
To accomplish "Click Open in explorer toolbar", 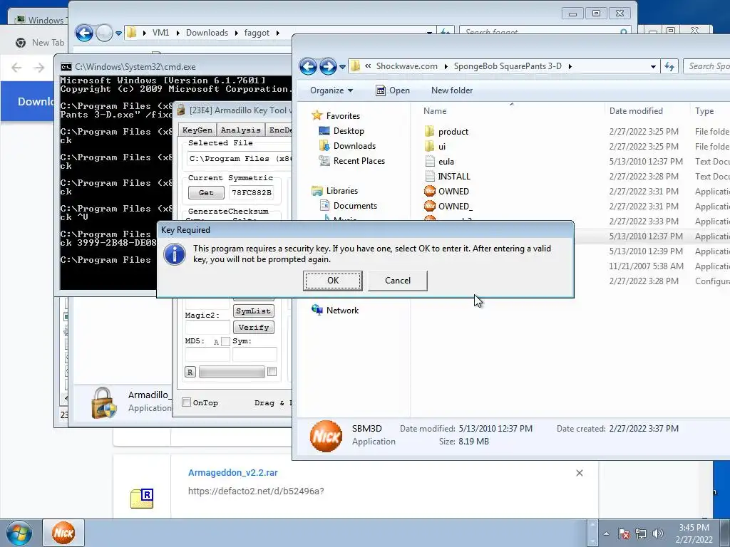I will (x=393, y=90).
